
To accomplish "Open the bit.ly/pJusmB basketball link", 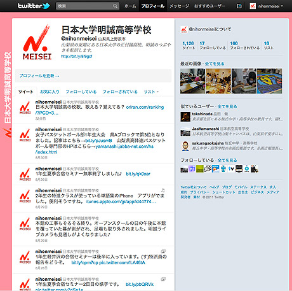I will [98, 141].
